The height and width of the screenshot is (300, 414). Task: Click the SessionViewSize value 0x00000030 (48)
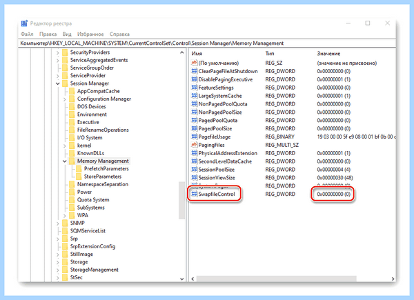335,177
